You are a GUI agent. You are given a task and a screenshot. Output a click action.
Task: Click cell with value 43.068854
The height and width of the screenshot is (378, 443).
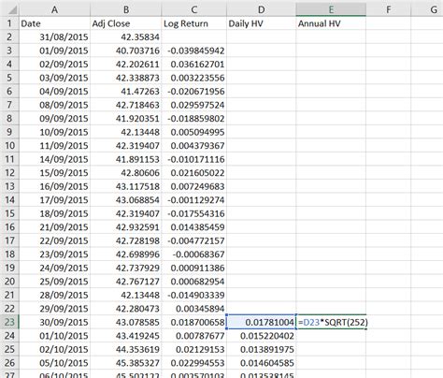point(126,199)
